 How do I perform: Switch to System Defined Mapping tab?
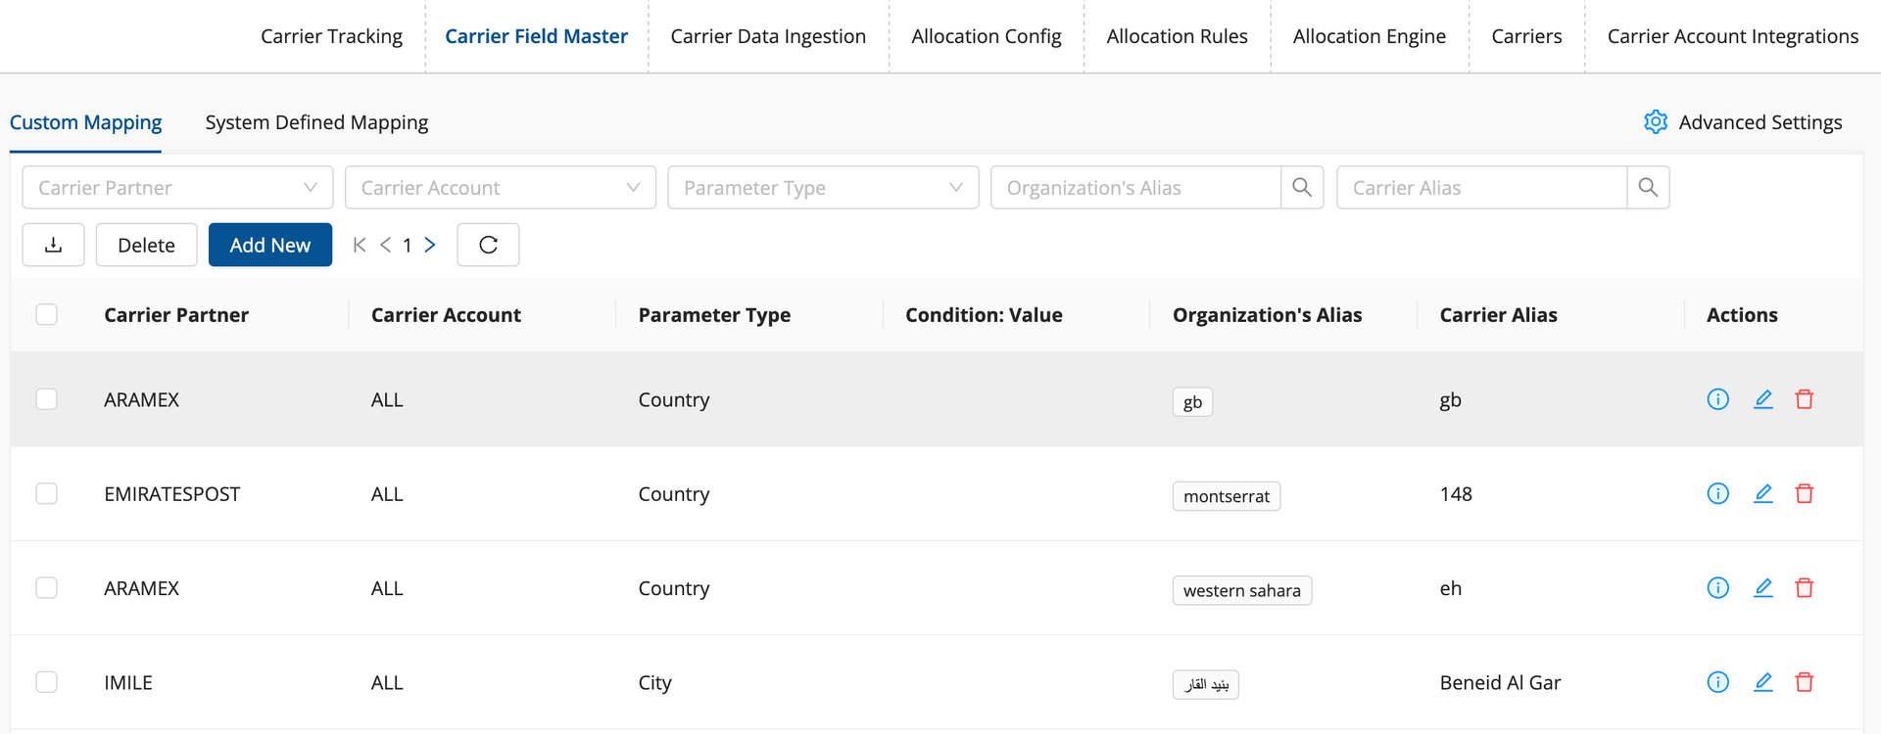tap(316, 122)
